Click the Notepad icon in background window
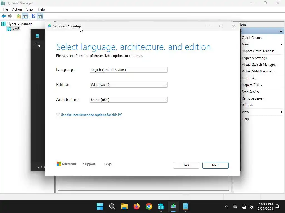Screen dimensions: 285x213 (x=37, y=36)
